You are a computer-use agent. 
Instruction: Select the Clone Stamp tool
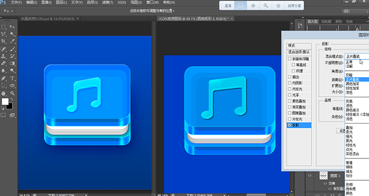(x=4, y=56)
